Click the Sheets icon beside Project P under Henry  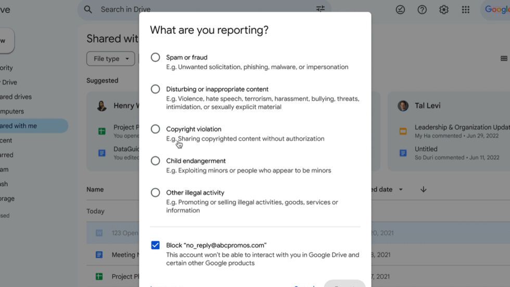[102, 131]
